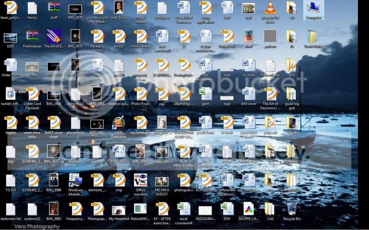Image resolution: width=369 pixels, height=230 pixels.
Task: Select the '3421151642...' image thumbnail
Action: [x=205, y=210]
